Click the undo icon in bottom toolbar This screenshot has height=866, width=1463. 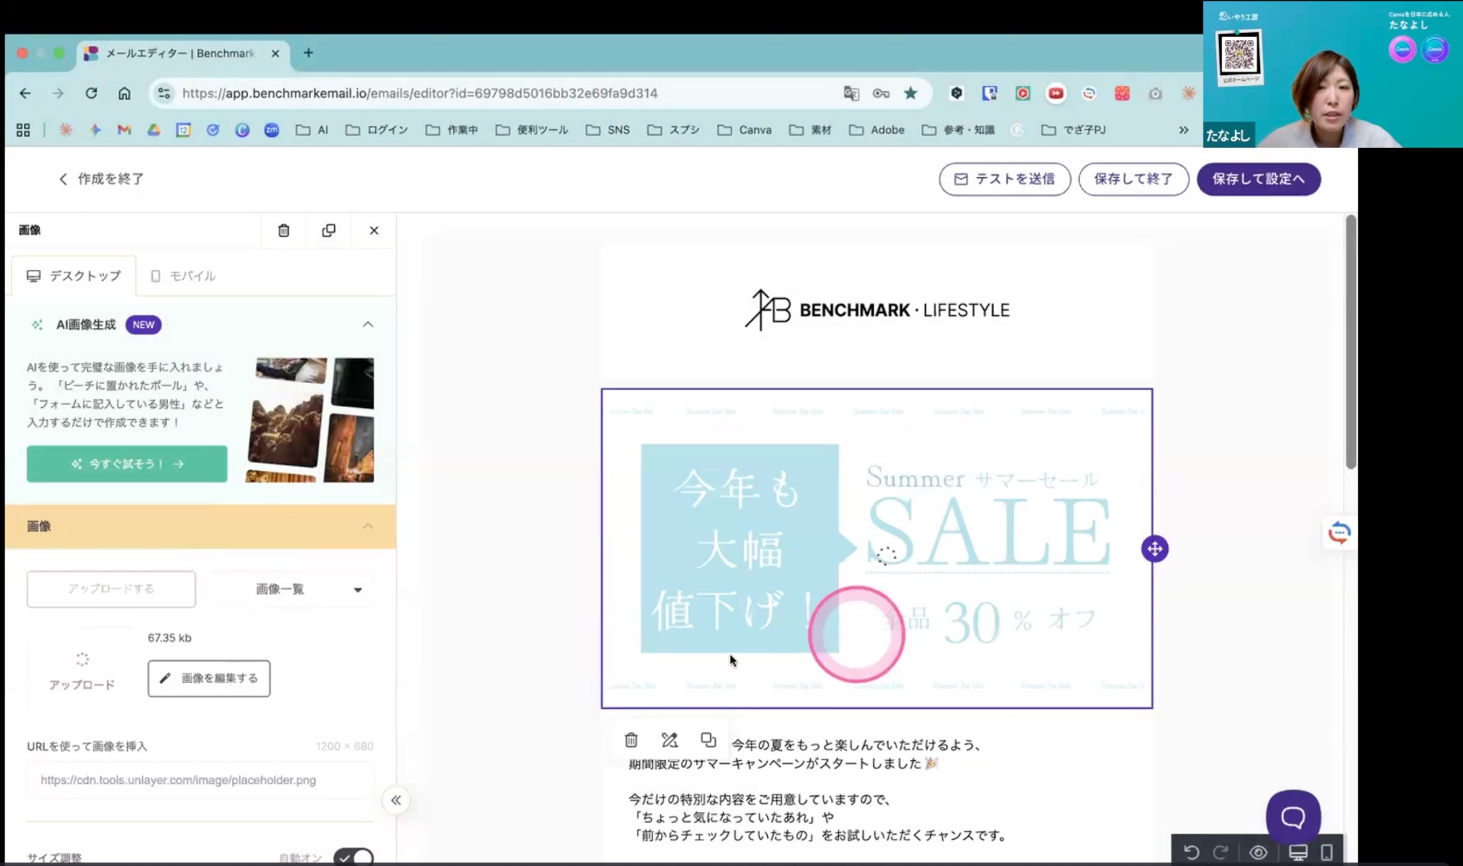(1191, 852)
